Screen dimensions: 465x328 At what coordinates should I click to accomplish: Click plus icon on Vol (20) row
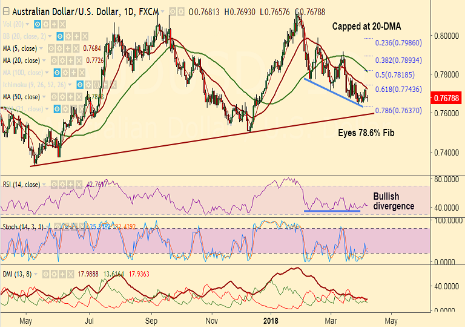click(x=54, y=24)
